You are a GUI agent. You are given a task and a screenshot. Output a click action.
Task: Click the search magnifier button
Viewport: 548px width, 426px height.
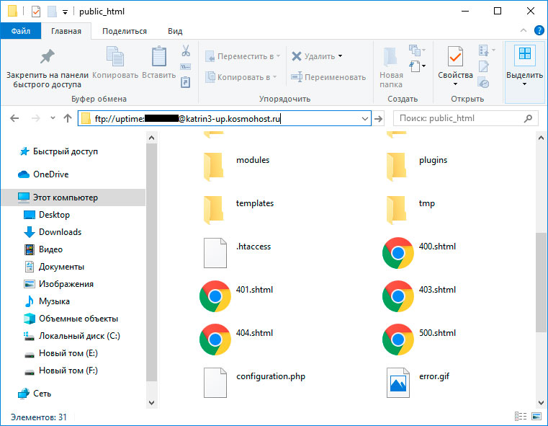[528, 118]
